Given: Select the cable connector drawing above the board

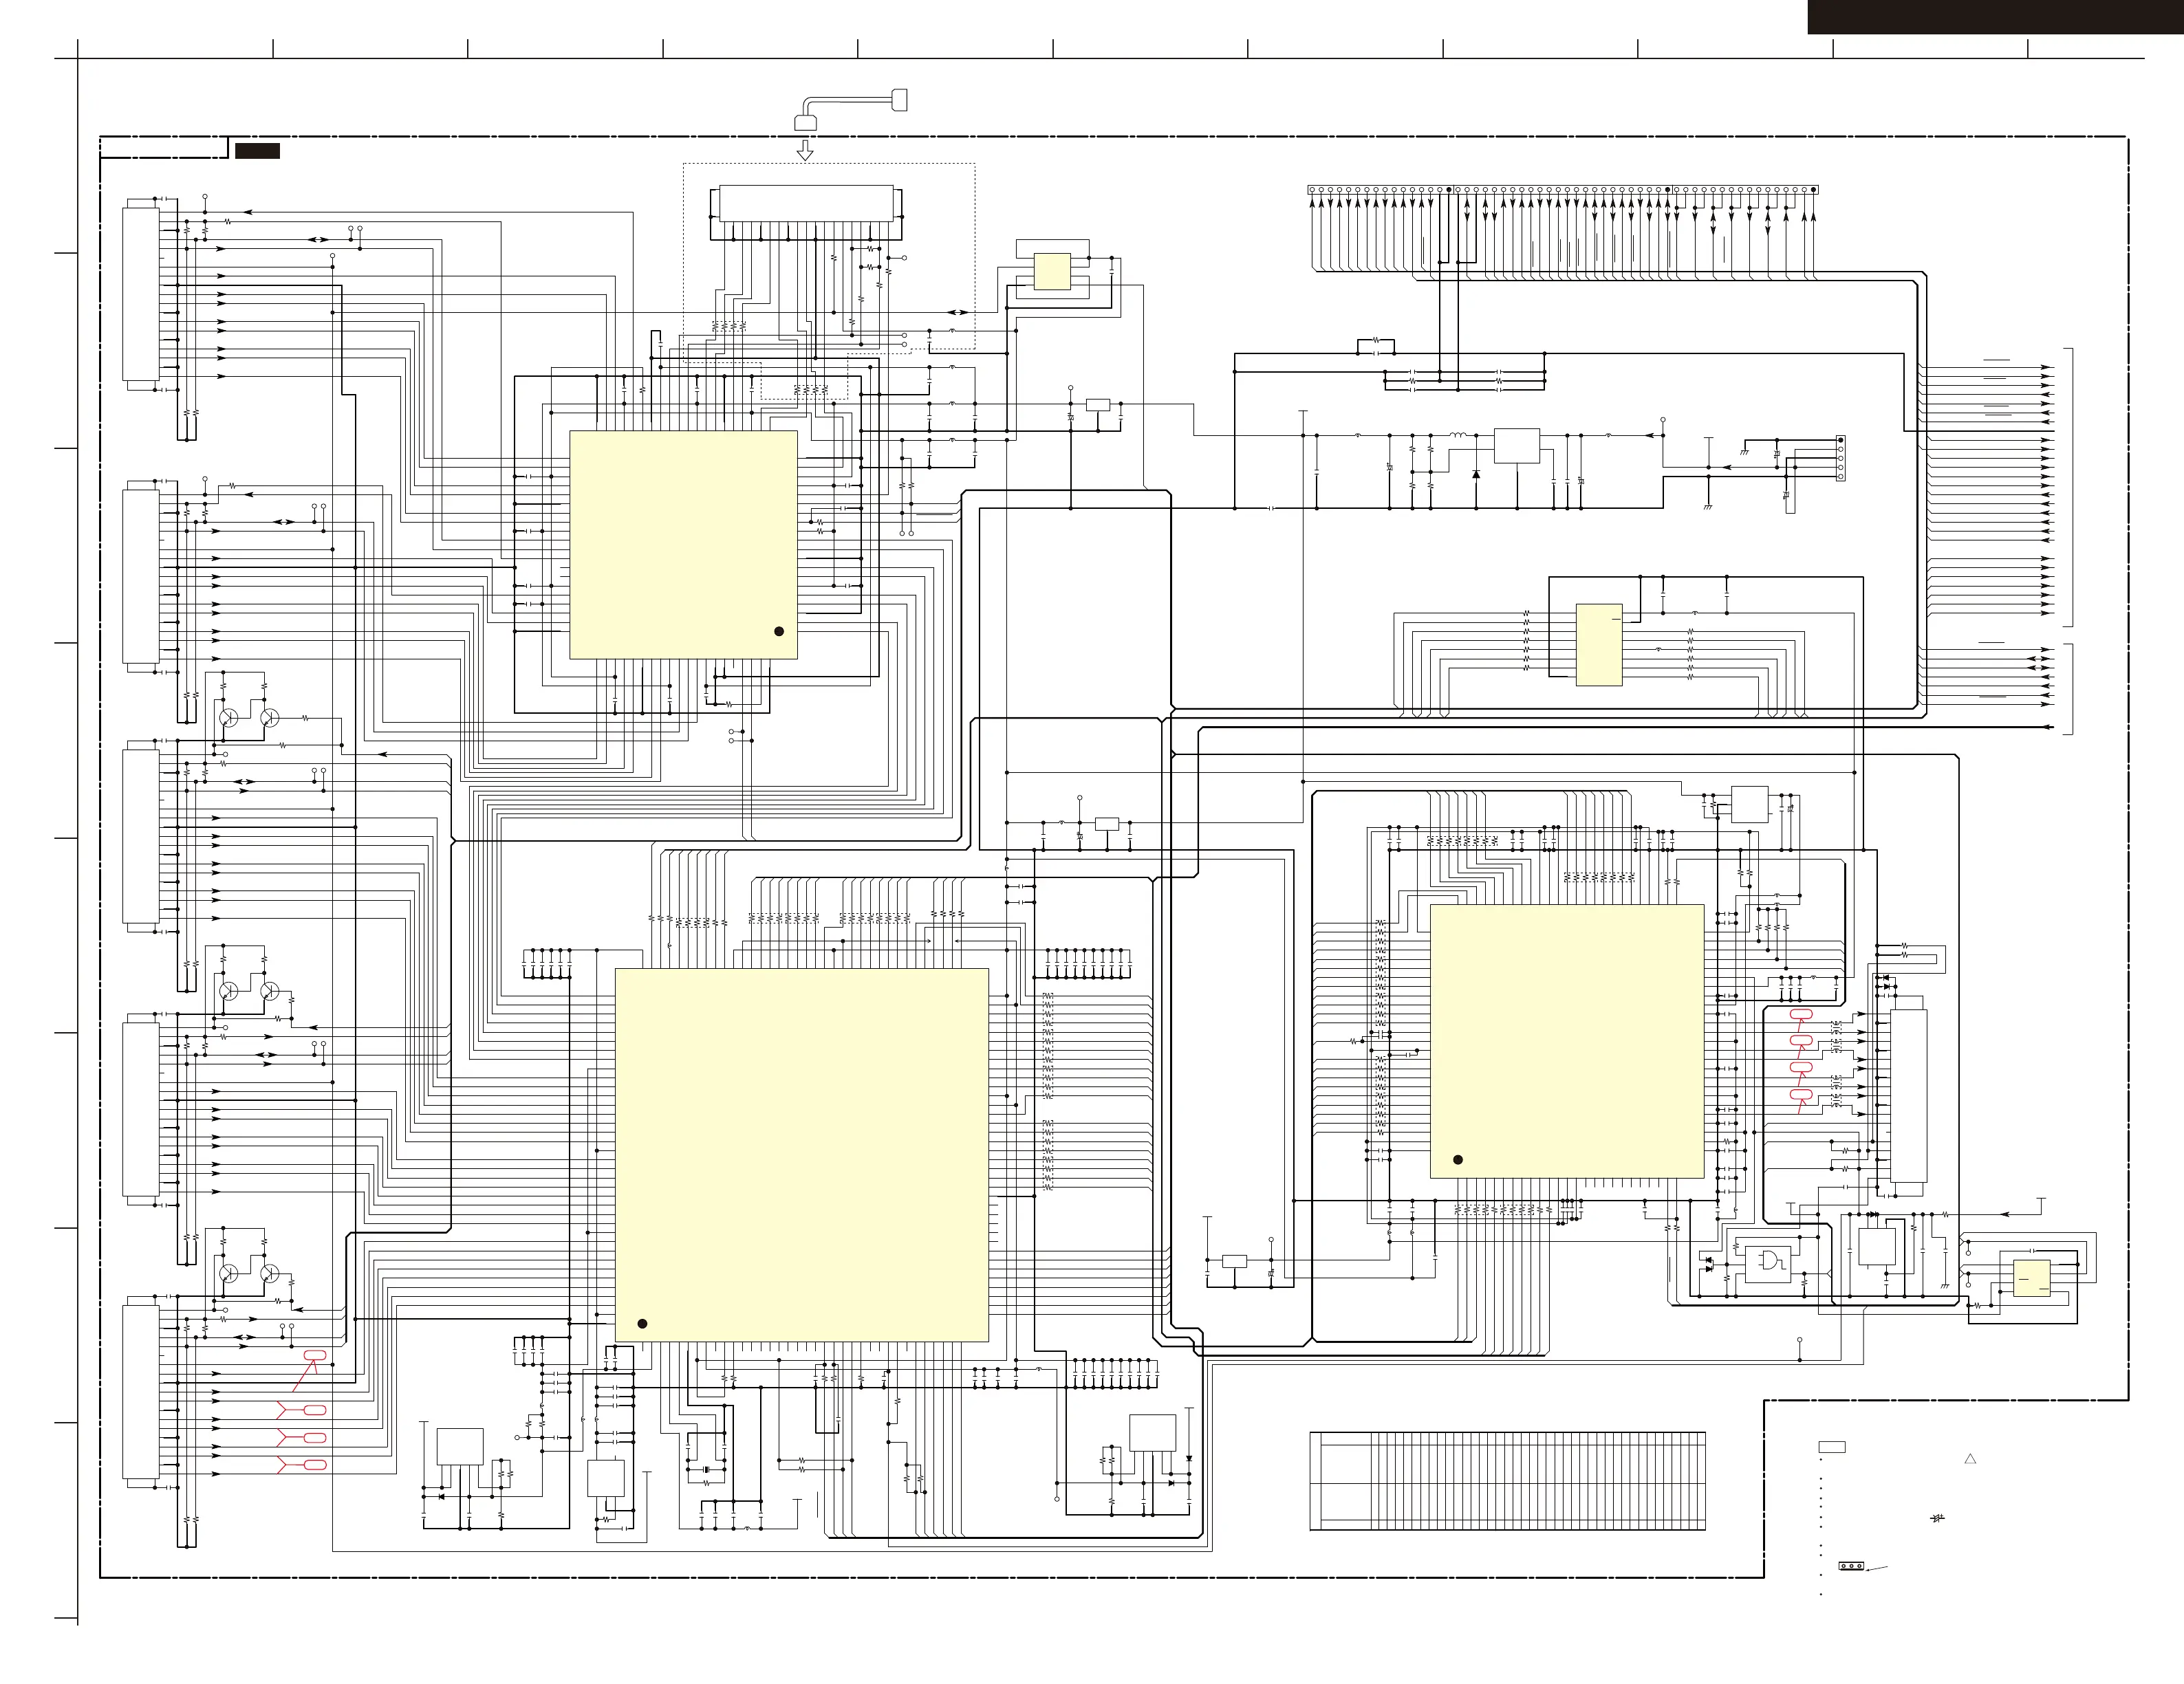Looking at the screenshot, I should click(851, 109).
